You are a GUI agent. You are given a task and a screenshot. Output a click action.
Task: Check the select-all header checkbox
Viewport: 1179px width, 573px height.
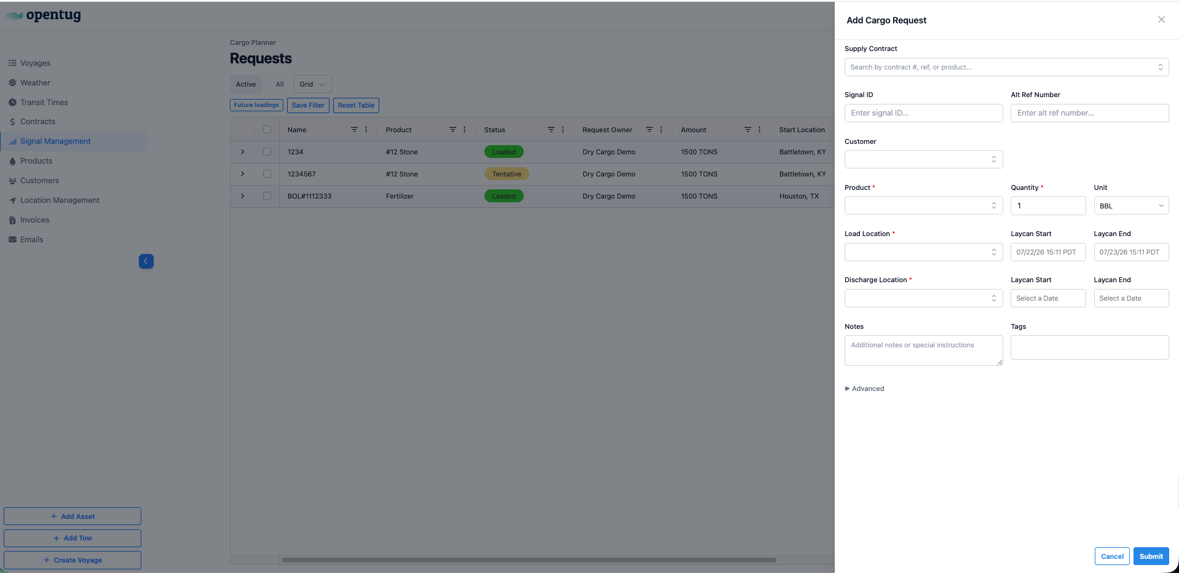pyautogui.click(x=267, y=130)
